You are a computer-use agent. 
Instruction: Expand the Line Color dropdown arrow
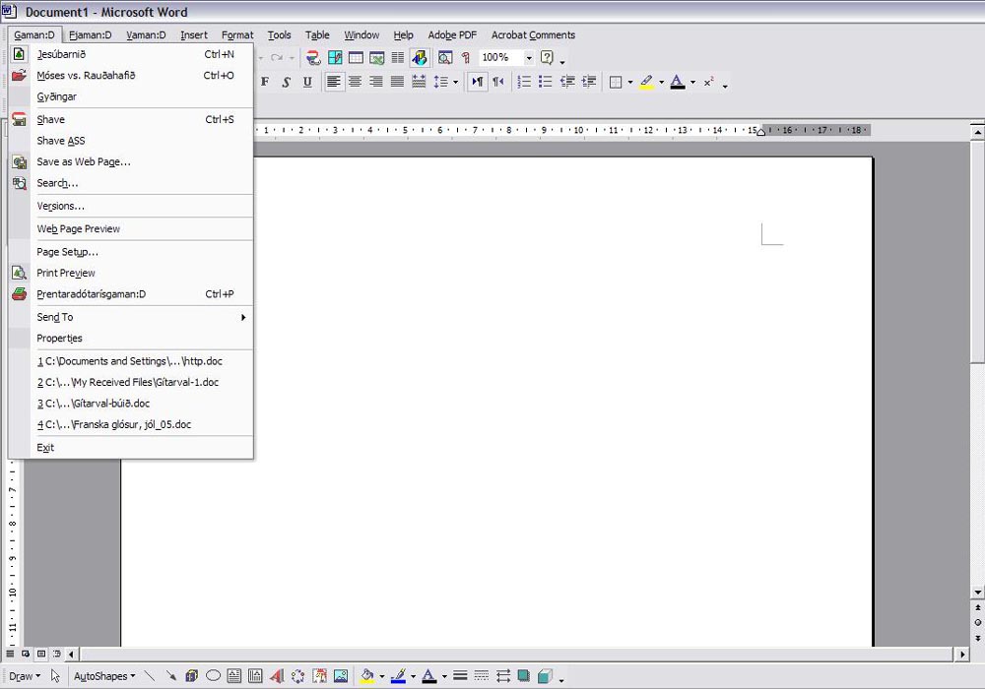(413, 676)
